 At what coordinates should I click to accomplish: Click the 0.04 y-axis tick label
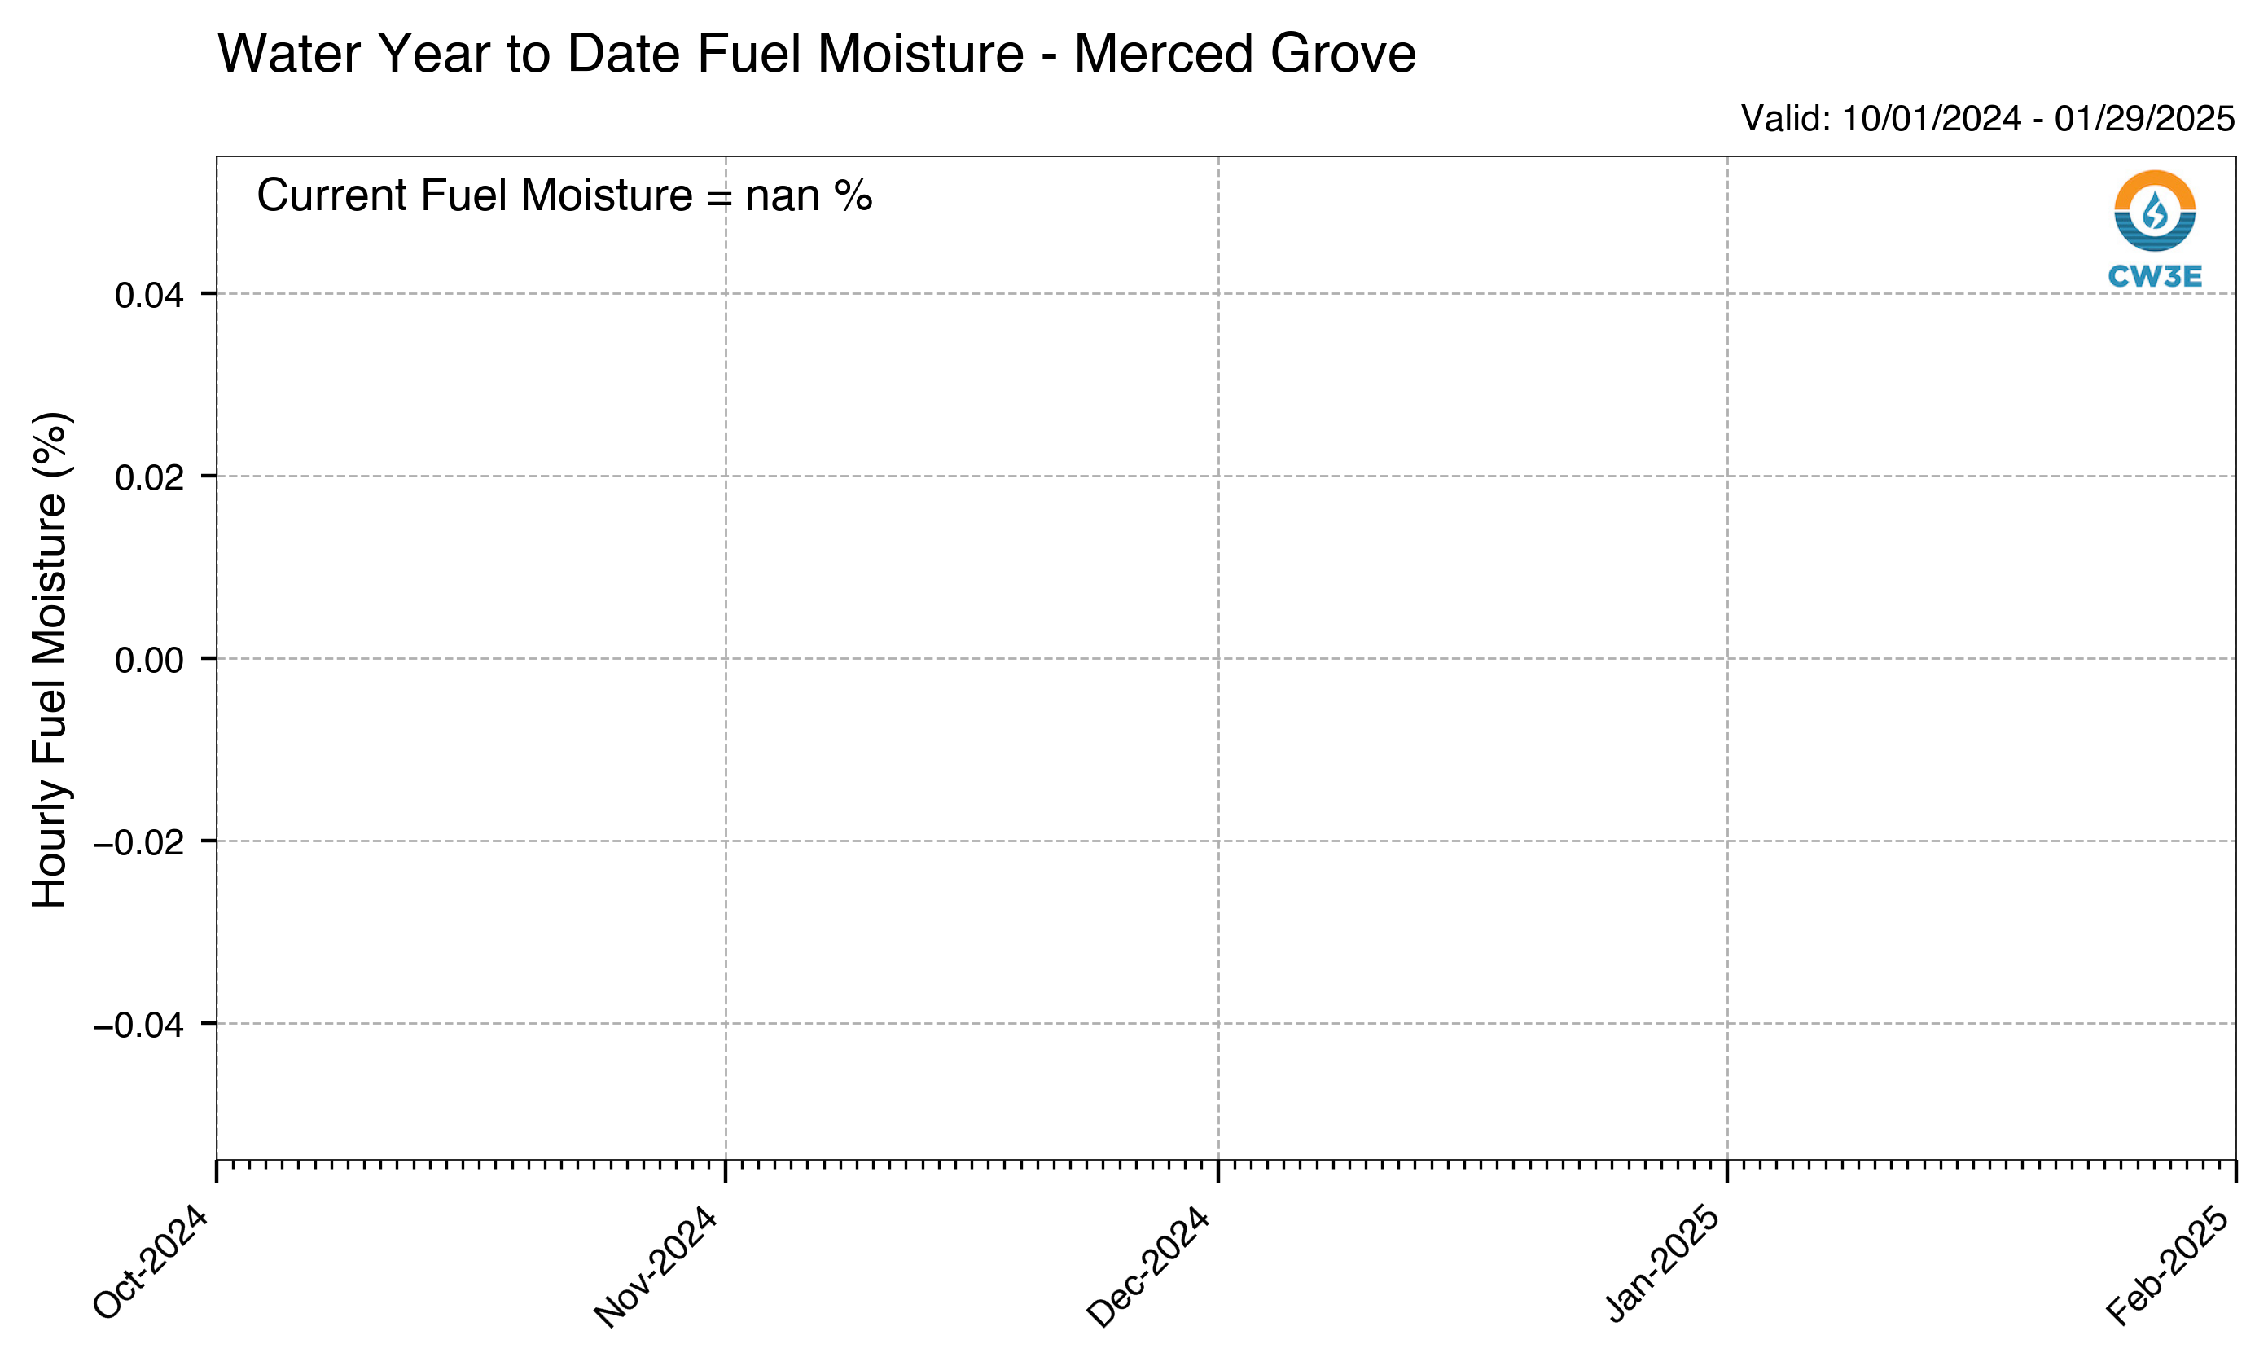pos(149,296)
